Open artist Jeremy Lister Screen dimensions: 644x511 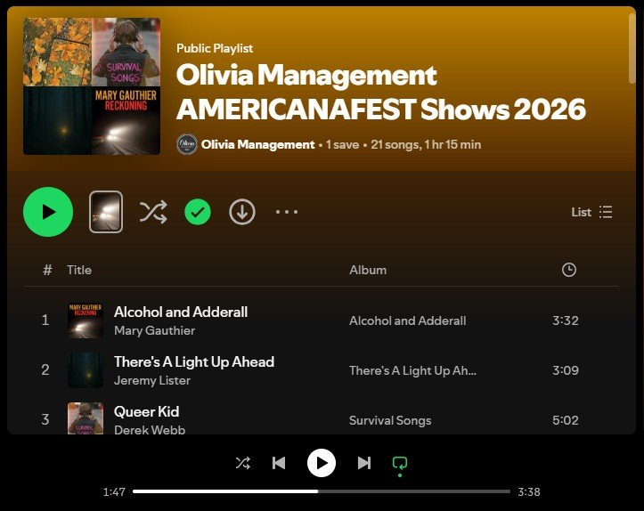coord(152,380)
